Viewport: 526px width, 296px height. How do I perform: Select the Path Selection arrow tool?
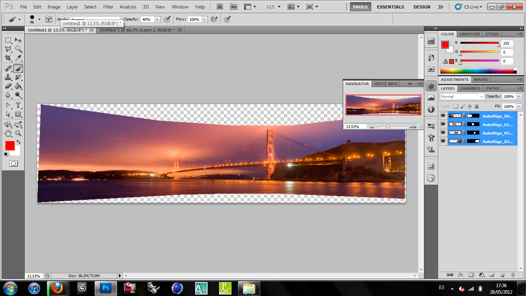(8, 114)
